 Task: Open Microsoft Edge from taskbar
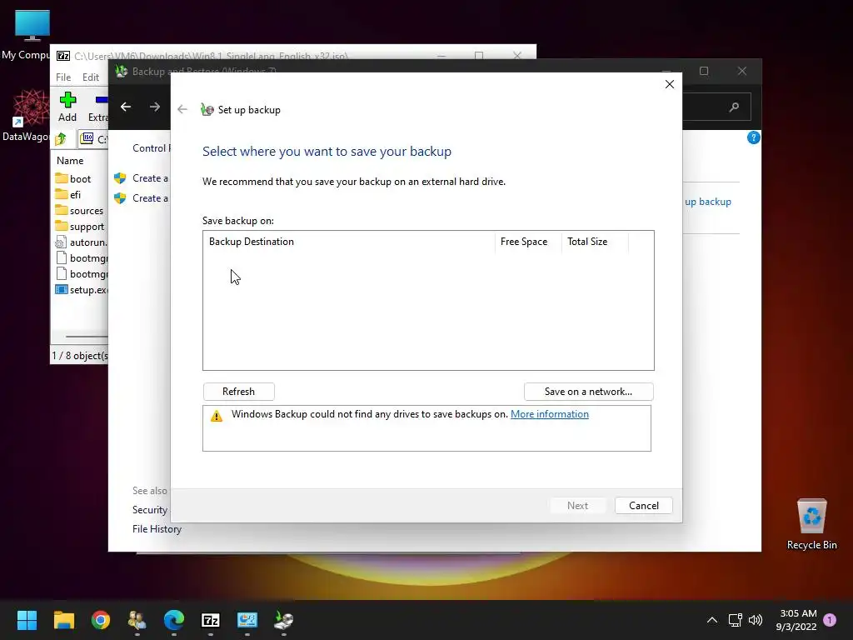click(x=174, y=620)
